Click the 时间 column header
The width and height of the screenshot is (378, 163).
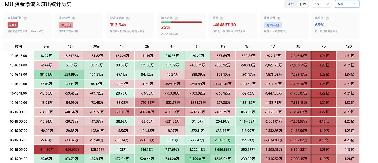(19, 46)
